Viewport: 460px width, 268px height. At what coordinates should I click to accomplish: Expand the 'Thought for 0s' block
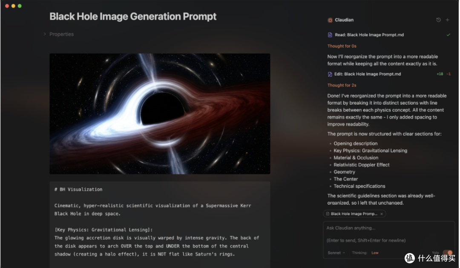click(x=342, y=46)
